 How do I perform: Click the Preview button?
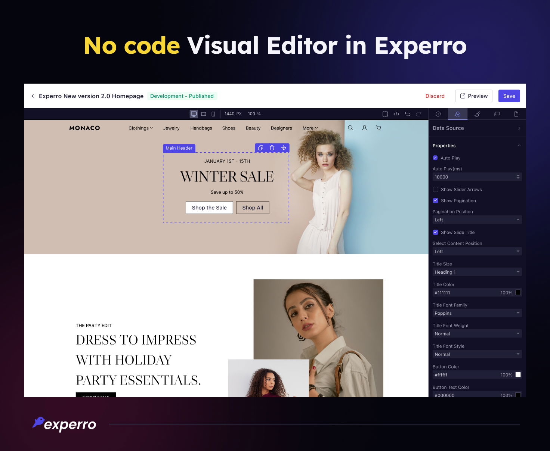point(474,96)
